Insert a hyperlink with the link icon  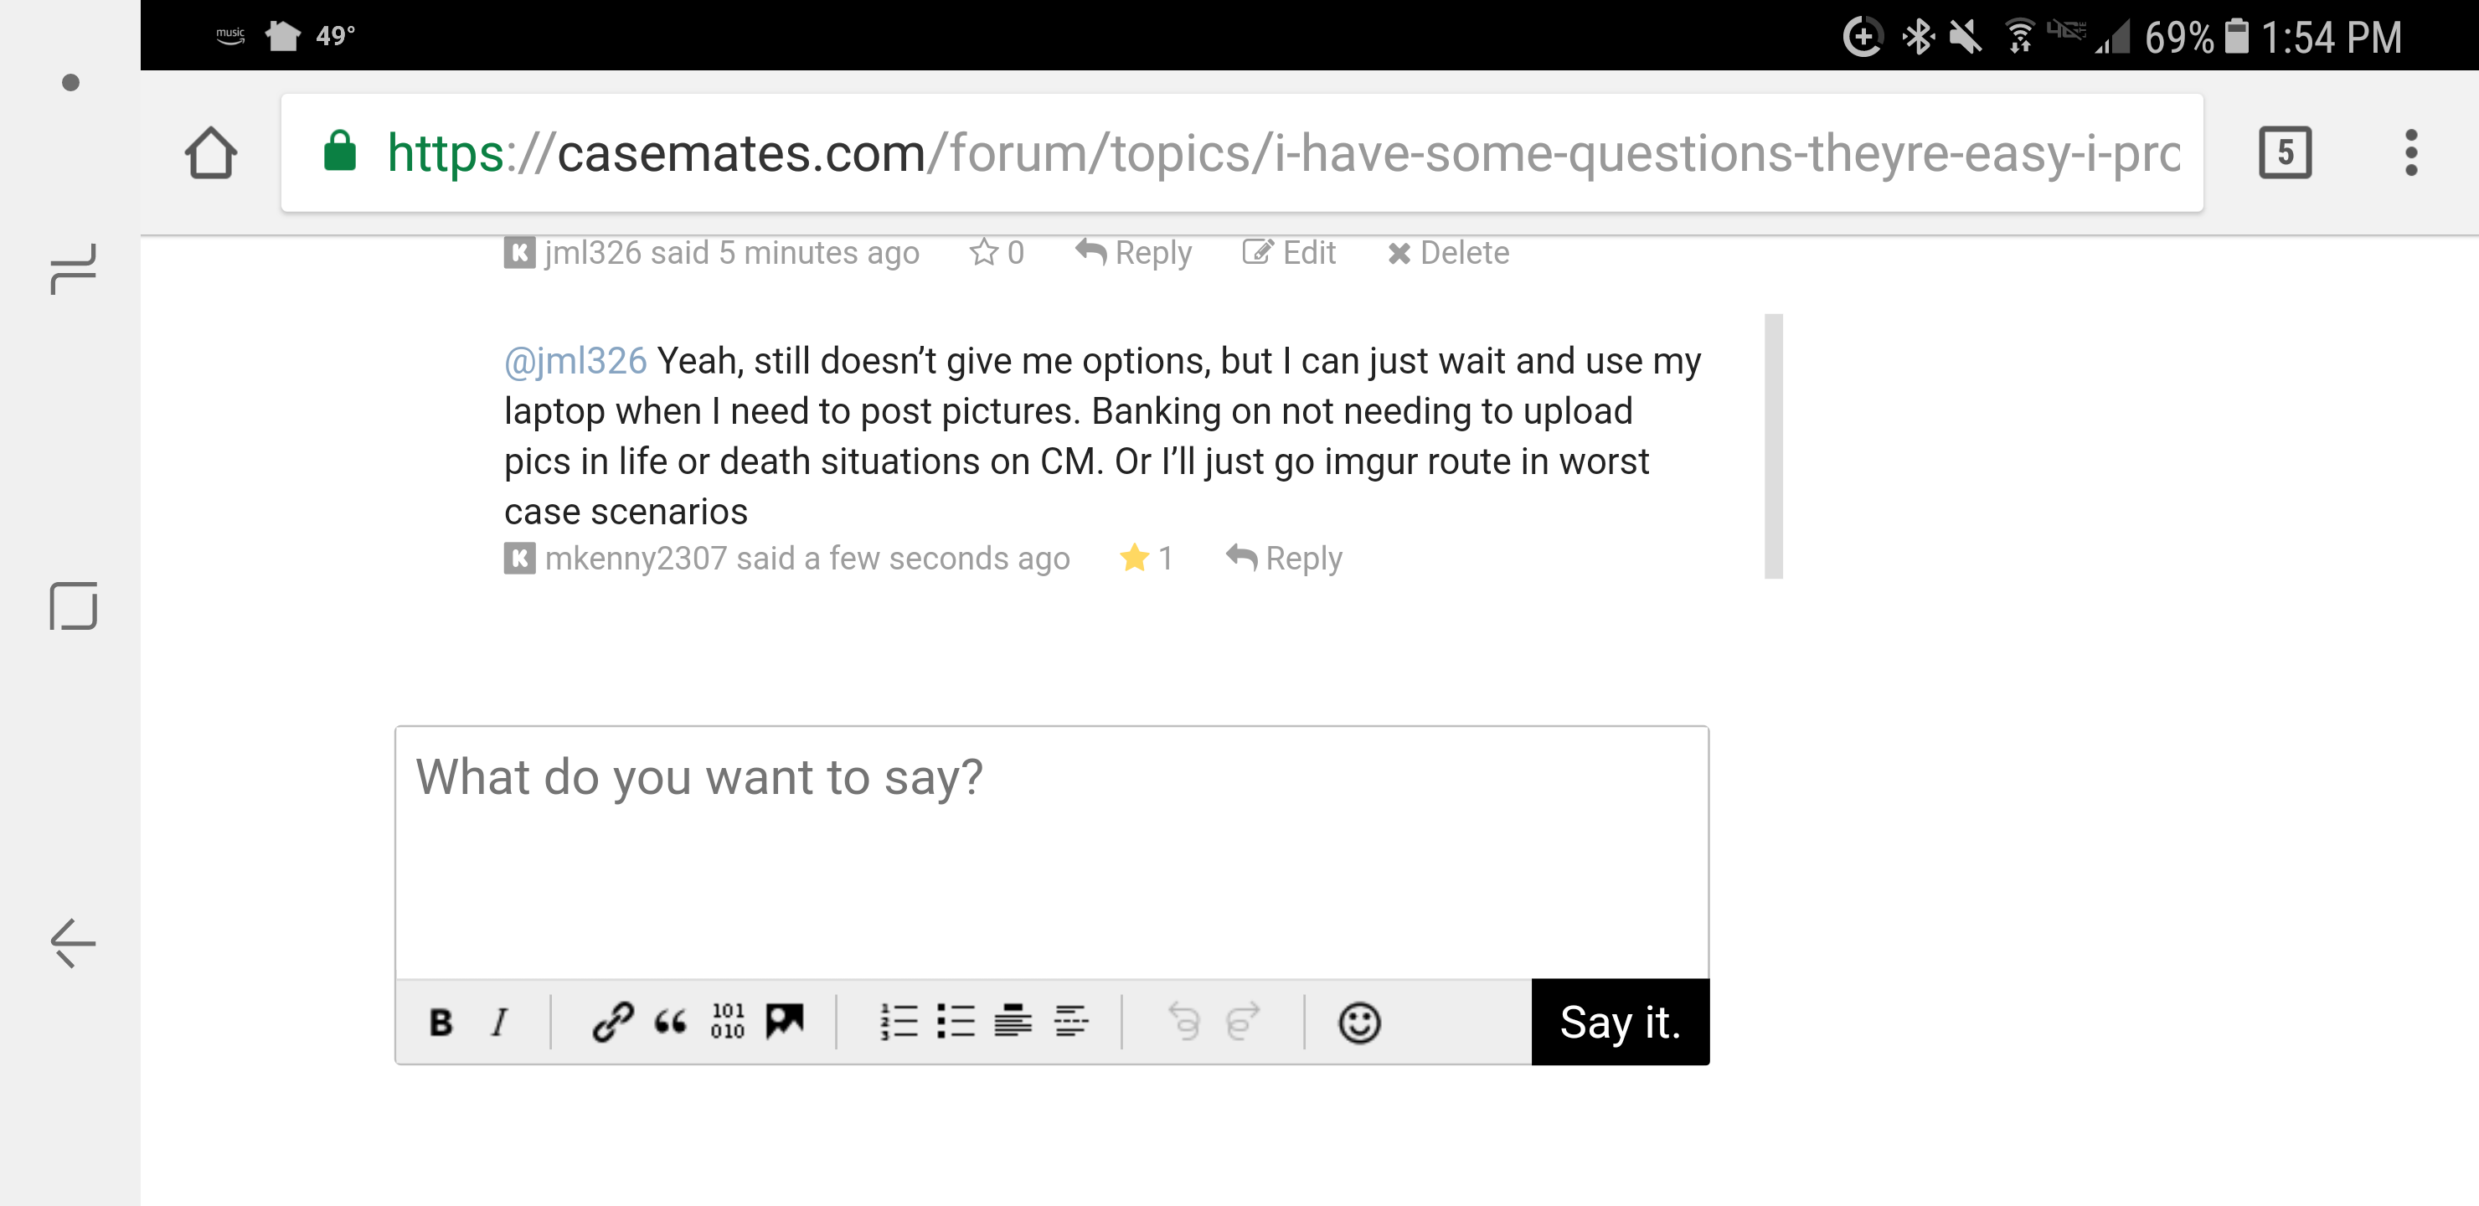[x=612, y=1022]
